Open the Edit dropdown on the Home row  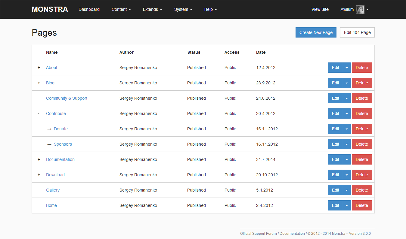pyautogui.click(x=347, y=205)
